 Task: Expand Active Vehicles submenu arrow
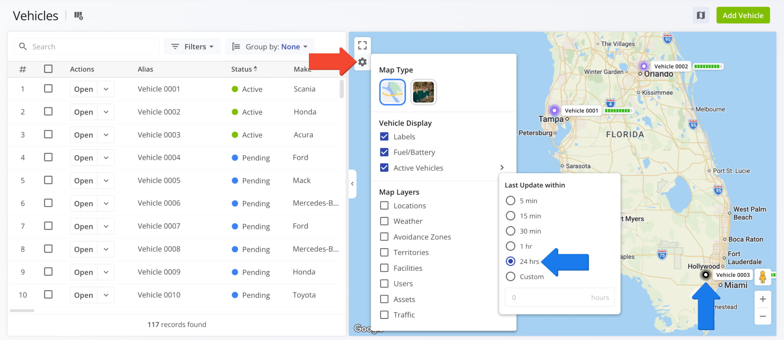point(502,168)
